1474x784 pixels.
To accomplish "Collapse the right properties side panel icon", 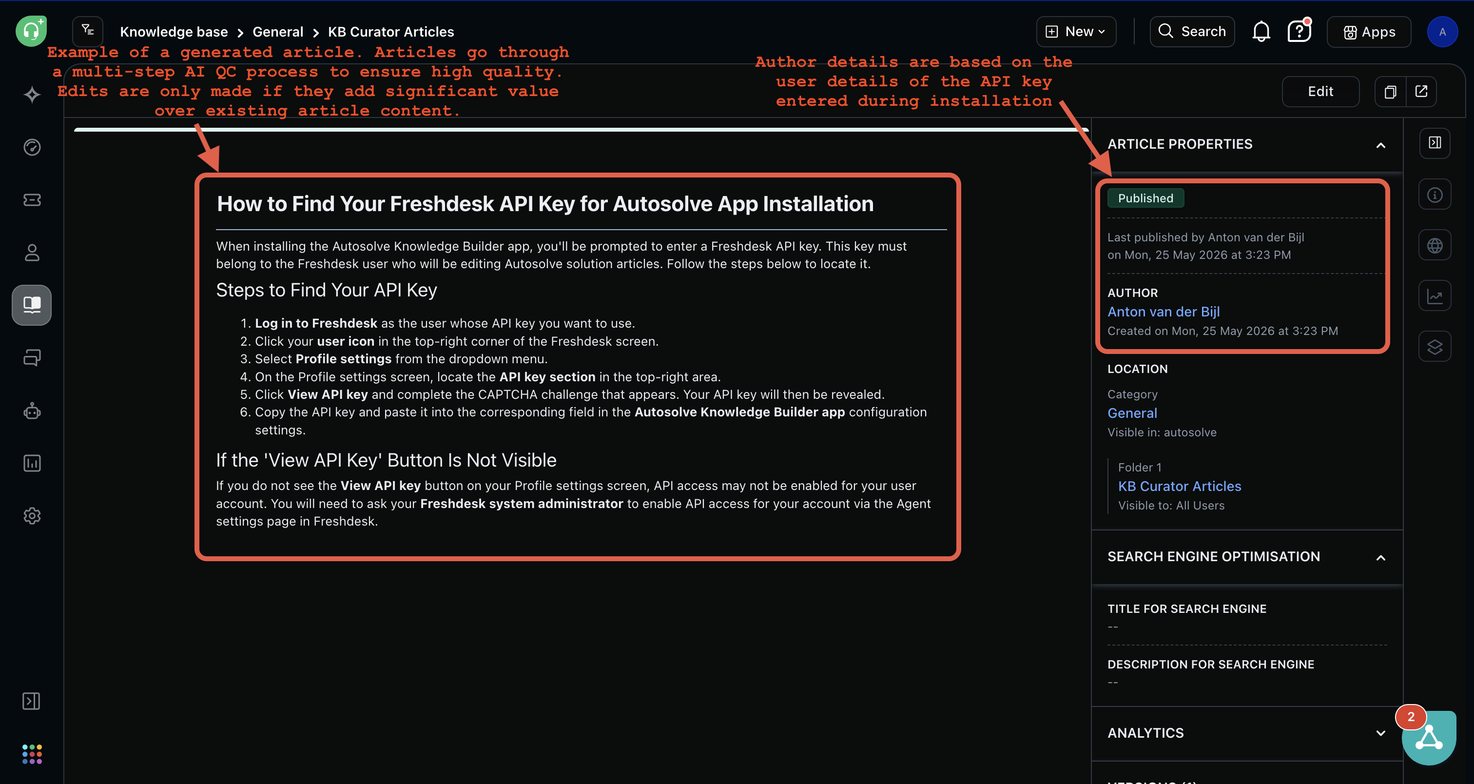I will point(1435,143).
